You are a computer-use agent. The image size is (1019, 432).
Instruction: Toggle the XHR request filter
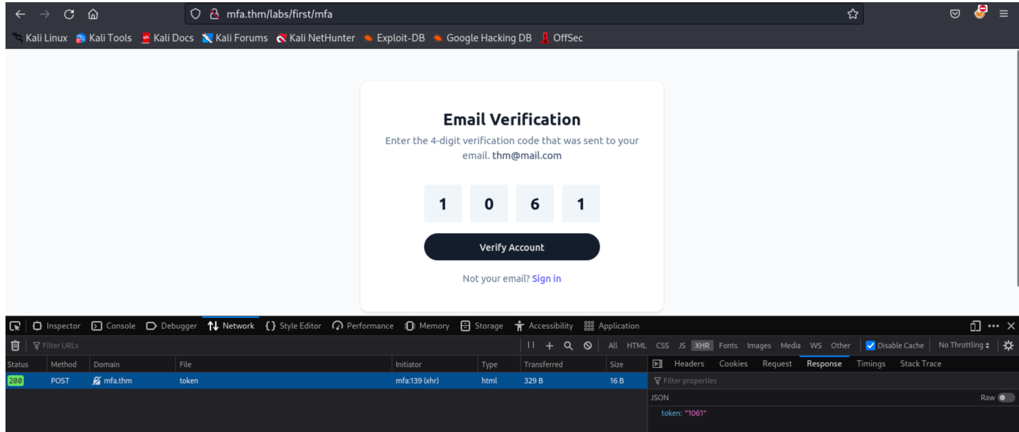point(702,346)
